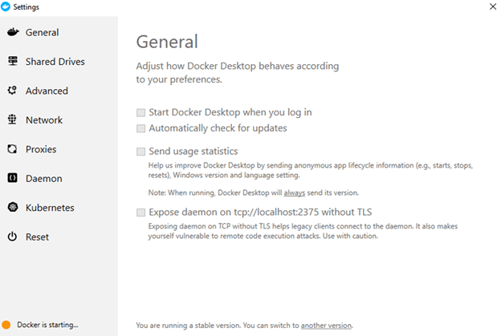Click the Daemon braces icon
This screenshot has width=501, height=336.
pyautogui.click(x=13, y=178)
